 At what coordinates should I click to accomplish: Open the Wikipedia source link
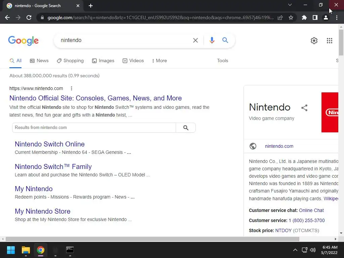tap(331, 199)
